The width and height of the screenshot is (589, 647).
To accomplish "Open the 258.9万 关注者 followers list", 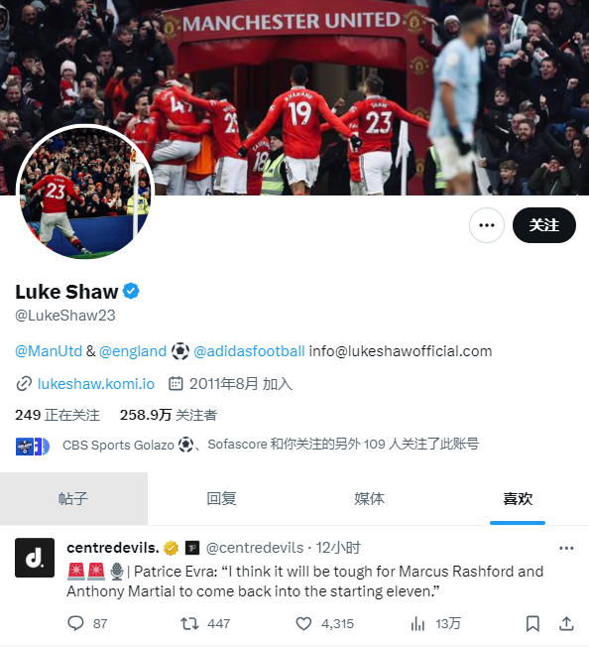I will (x=169, y=415).
